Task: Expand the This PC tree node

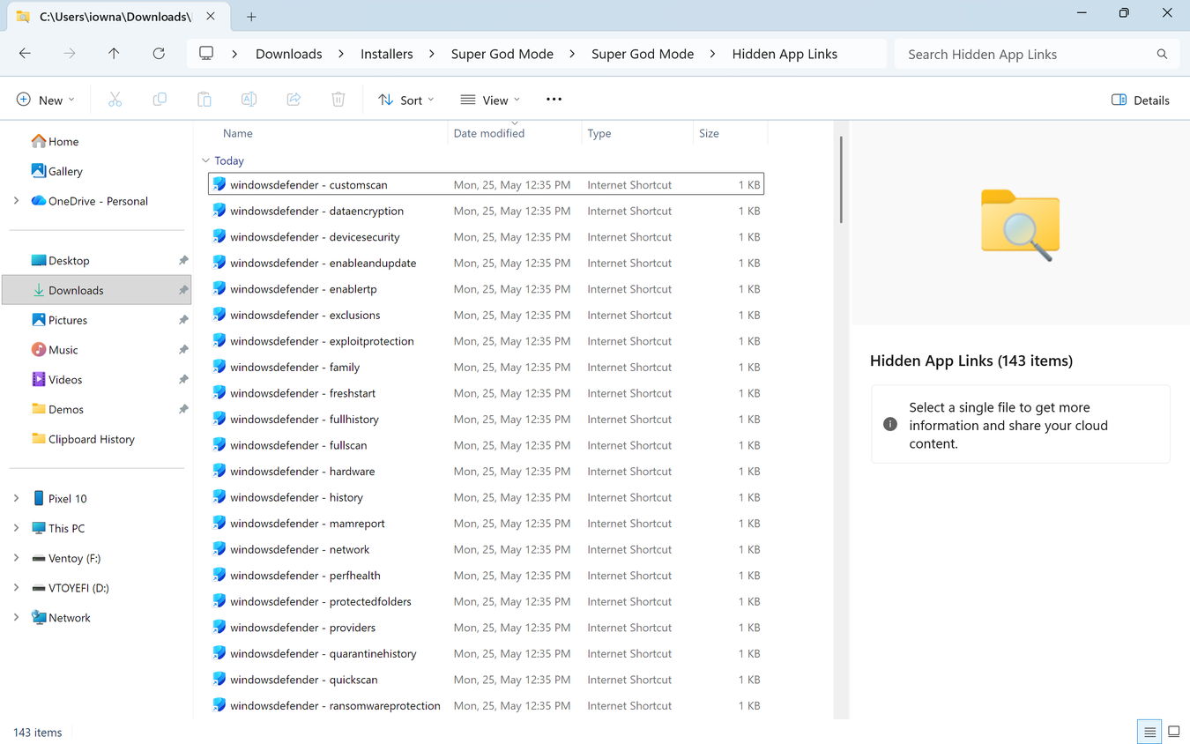Action: (x=16, y=528)
